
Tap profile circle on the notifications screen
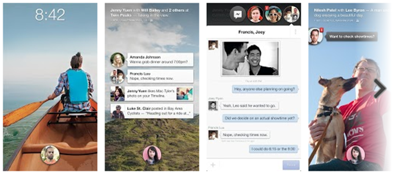click(152, 154)
